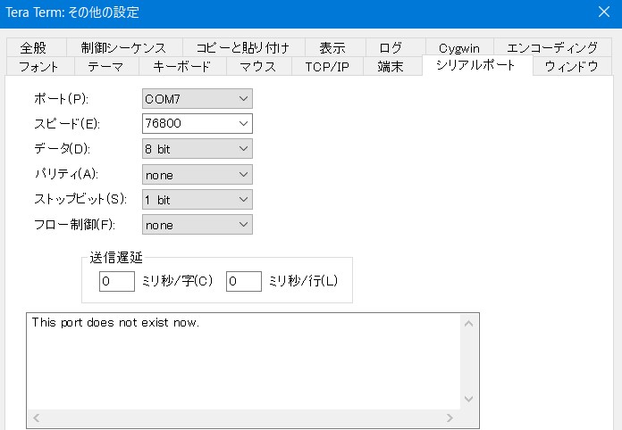622x430 pixels.
Task: Open the 制御シーケンス tab
Action: point(122,47)
